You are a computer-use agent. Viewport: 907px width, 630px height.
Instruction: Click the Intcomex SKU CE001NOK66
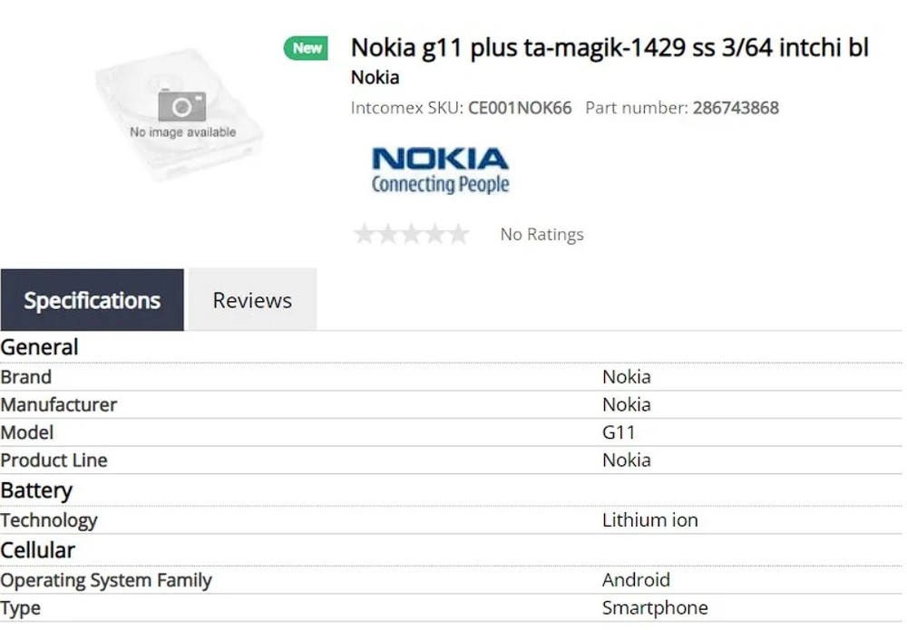pos(520,108)
